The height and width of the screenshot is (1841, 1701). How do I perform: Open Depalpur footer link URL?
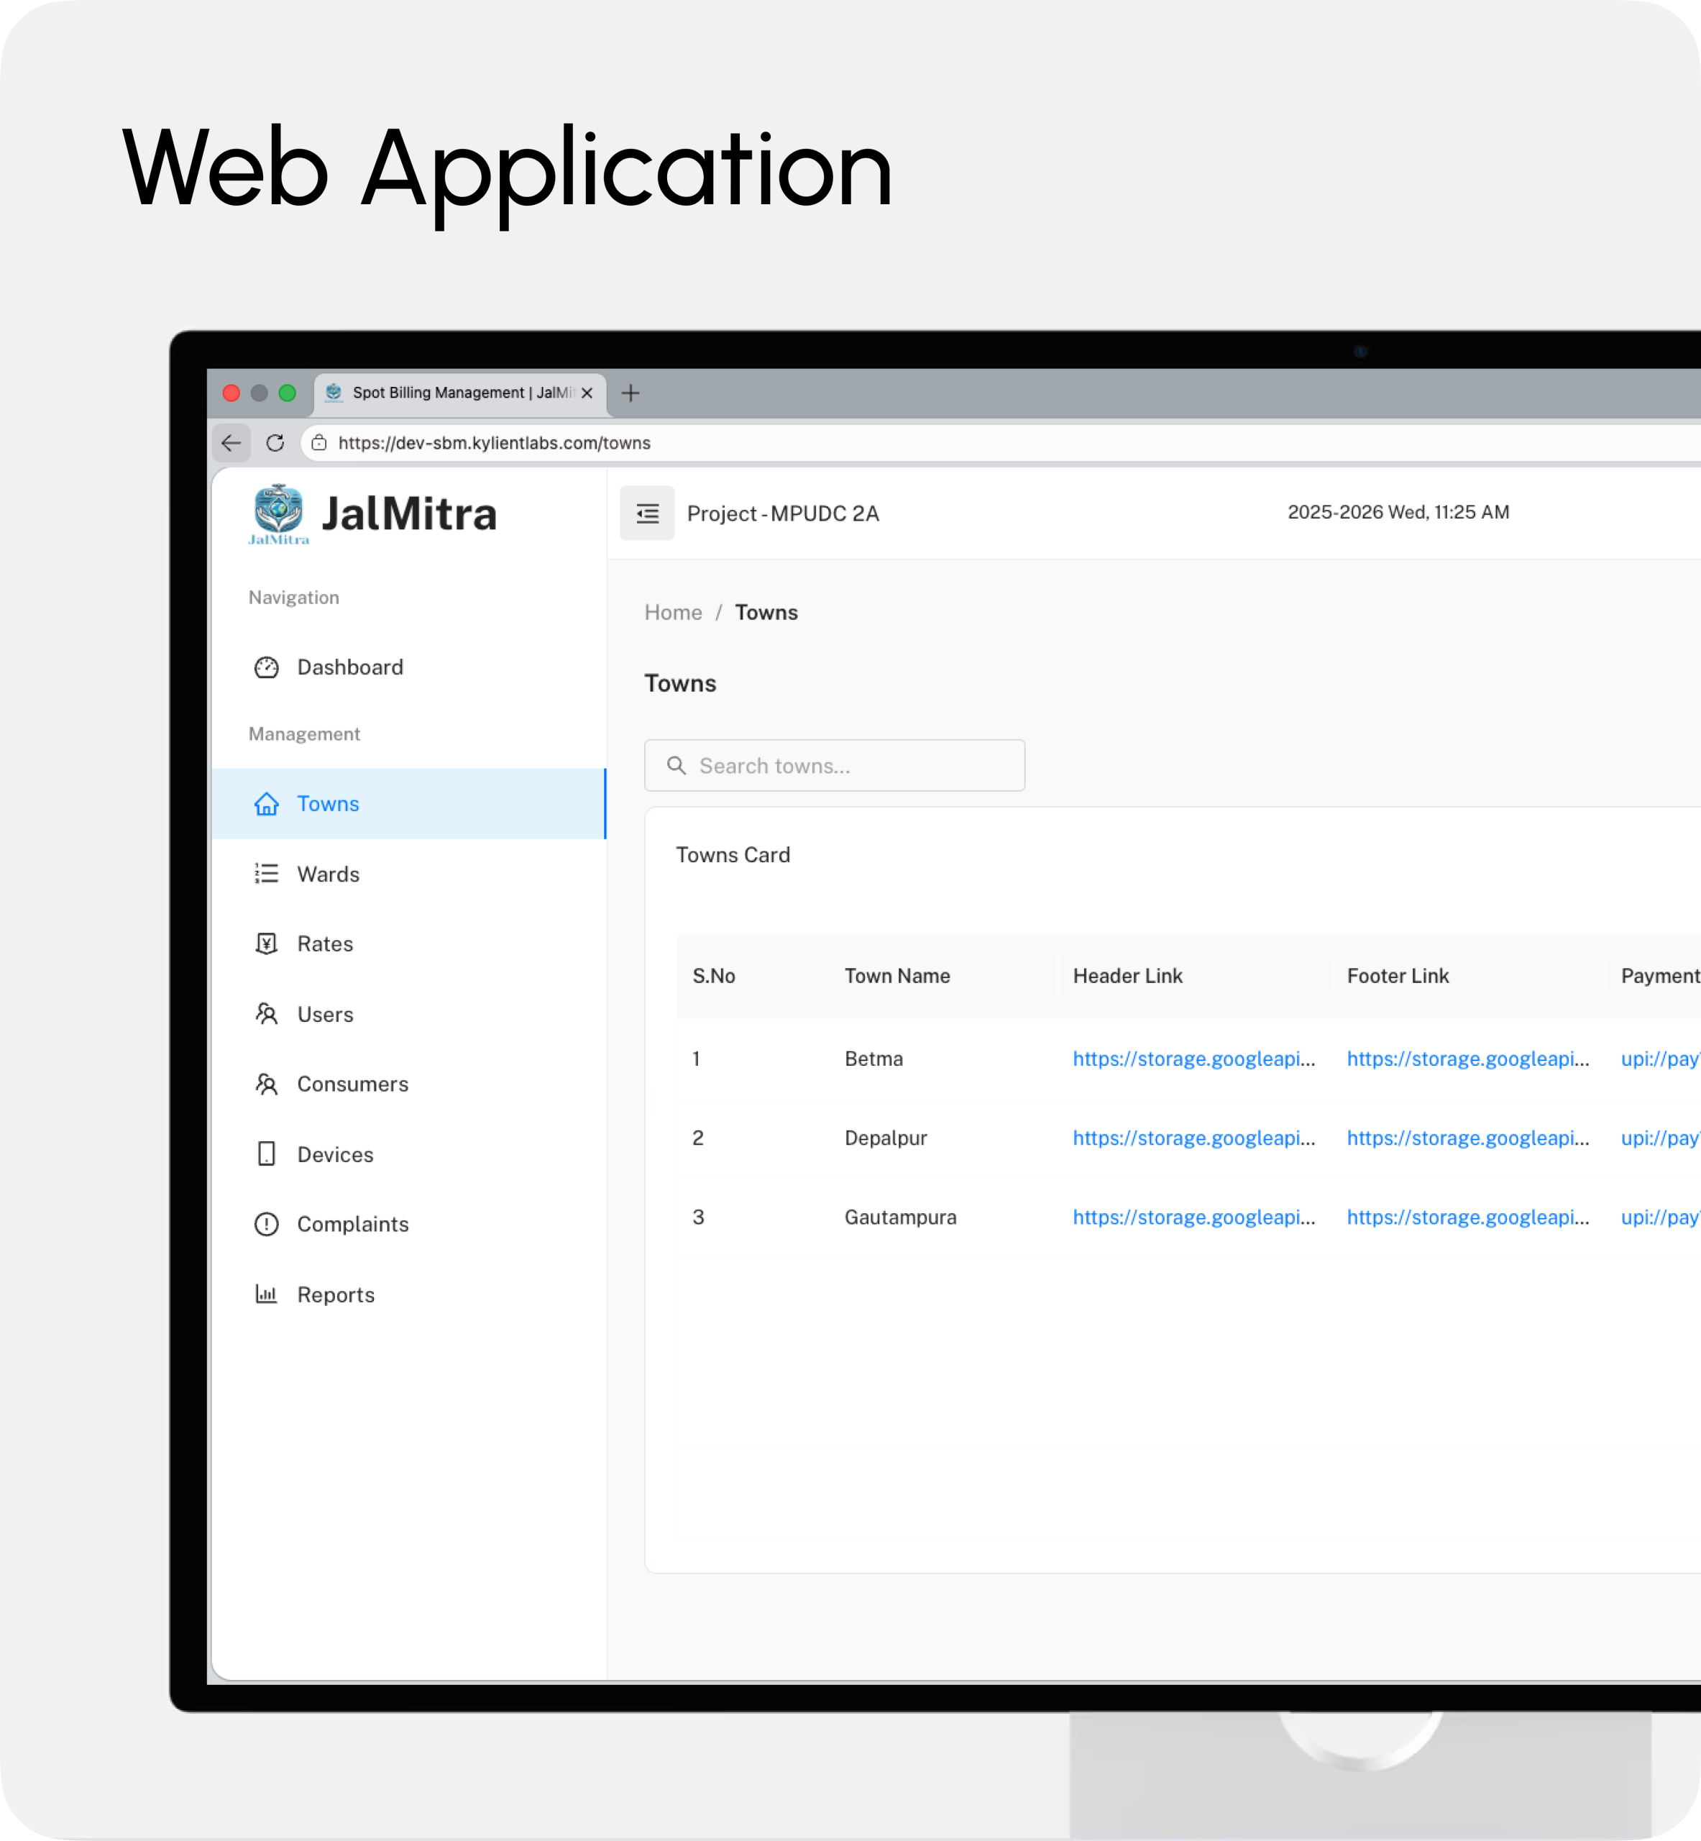[x=1468, y=1138]
